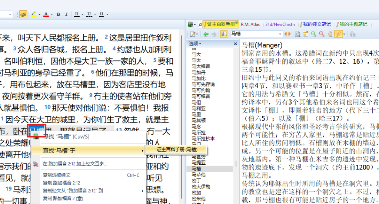
Task: Click the paperclip link icon
Action: click(x=338, y=34)
